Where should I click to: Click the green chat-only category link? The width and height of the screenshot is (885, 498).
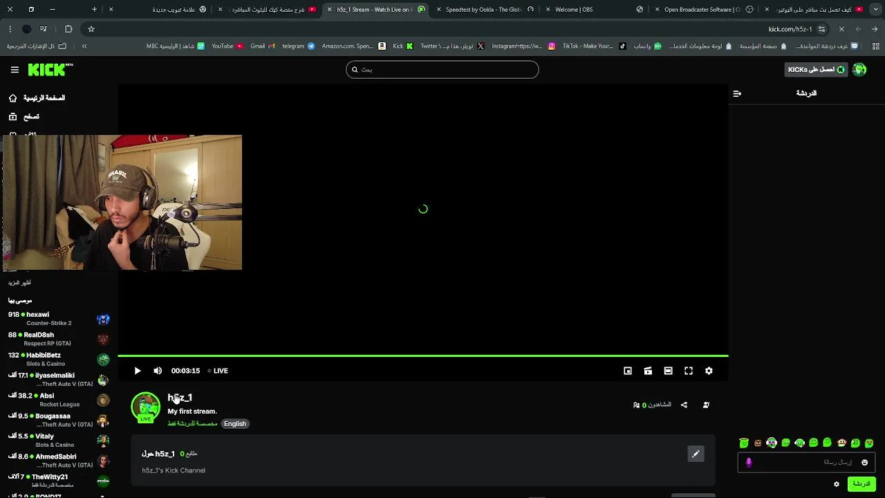point(192,423)
